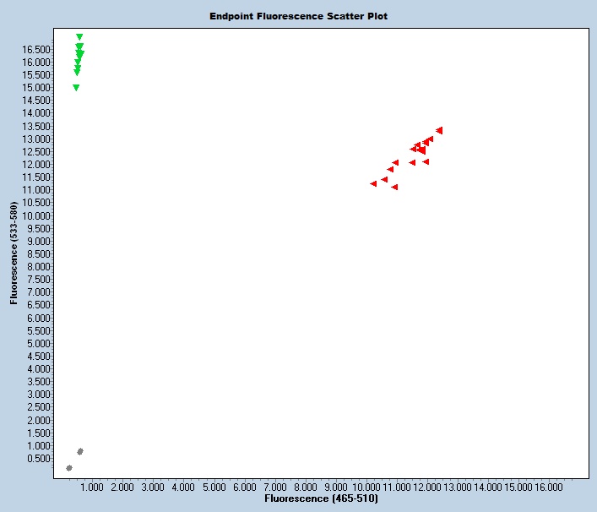Click the Fluorescence (533-580) y-axis label
Image resolution: width=597 pixels, height=512 pixels.
pyautogui.click(x=14, y=253)
